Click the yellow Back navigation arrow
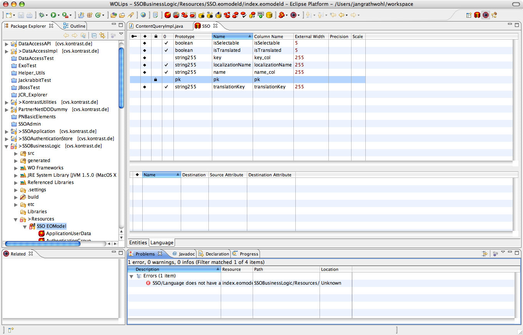 click(x=341, y=15)
